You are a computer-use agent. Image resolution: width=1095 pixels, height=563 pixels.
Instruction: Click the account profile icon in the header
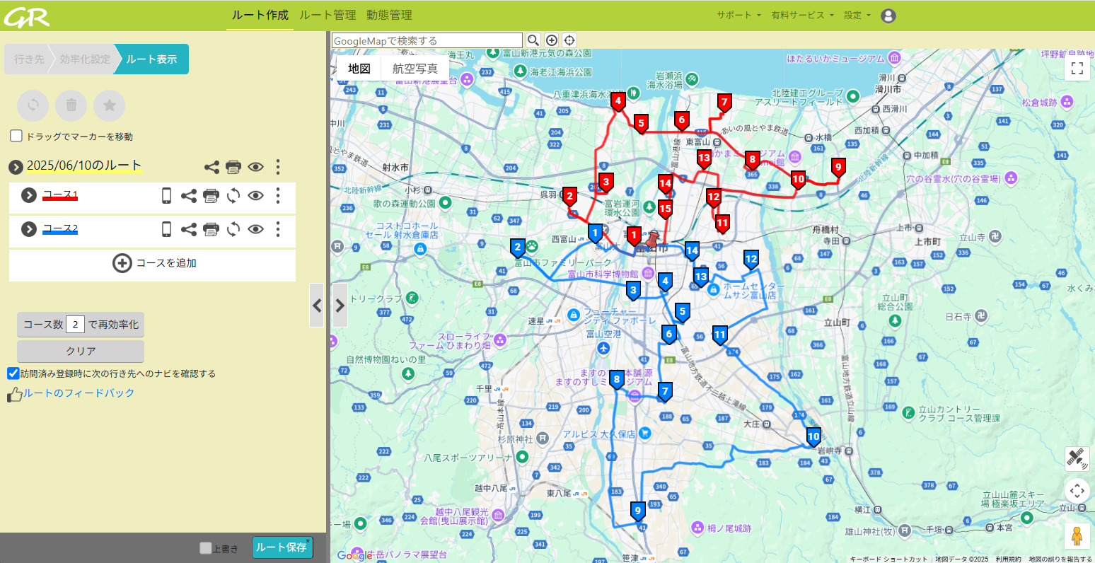(x=888, y=15)
